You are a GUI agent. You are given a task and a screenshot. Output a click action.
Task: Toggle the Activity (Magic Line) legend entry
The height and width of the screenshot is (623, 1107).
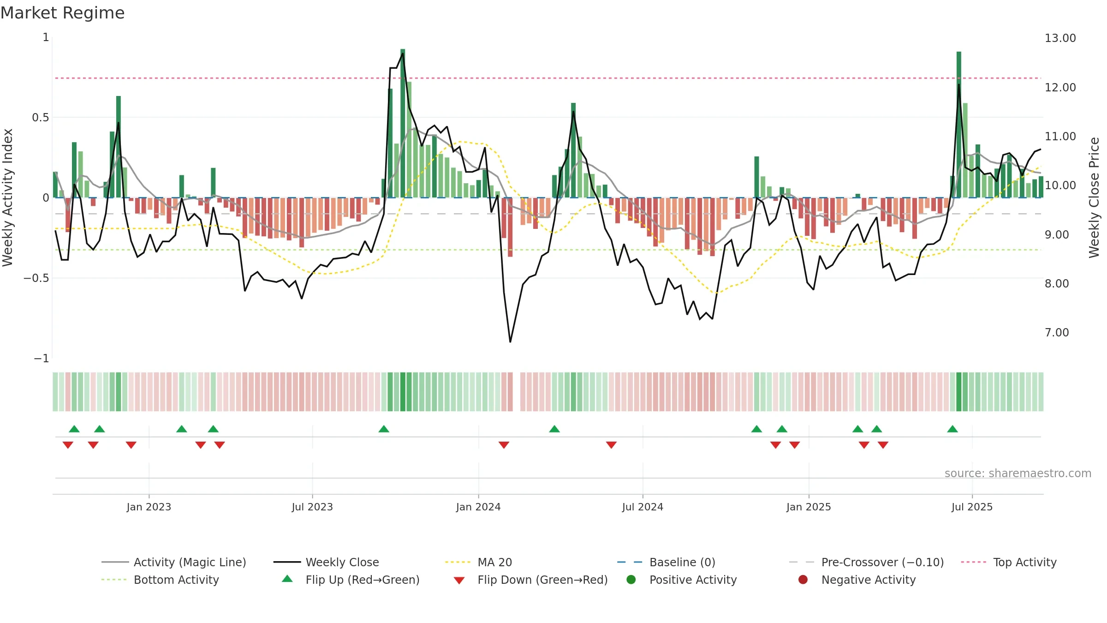pyautogui.click(x=174, y=562)
